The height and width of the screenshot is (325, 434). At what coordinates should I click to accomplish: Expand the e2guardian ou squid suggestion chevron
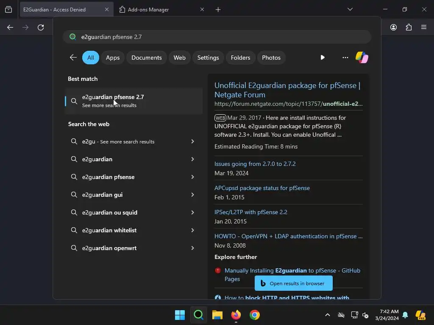193,212
